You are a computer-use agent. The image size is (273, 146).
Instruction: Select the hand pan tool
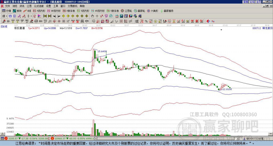(x=93, y=16)
